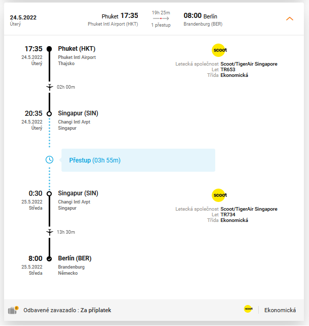
Task: Click the Scoot logo for flight TR734
Action: (219, 195)
